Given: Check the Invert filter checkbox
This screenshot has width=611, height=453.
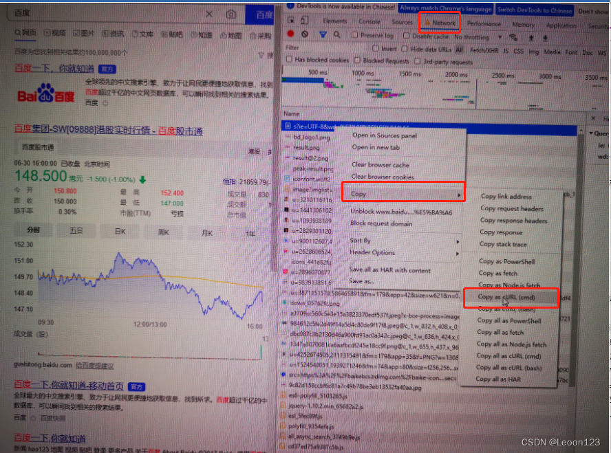Looking at the screenshot, I should click(x=375, y=48).
